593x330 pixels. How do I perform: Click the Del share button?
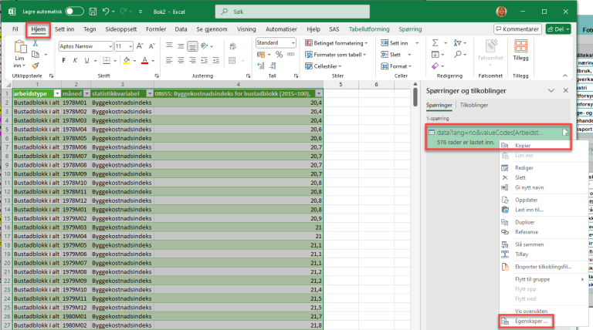pos(557,29)
